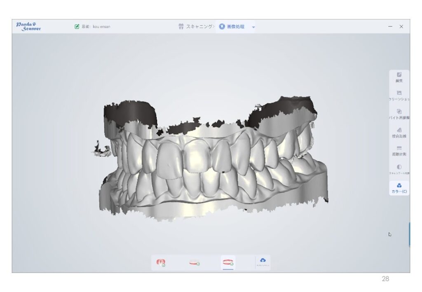Click the cloud upload icon
Screen dimensions: 422x292
(263, 262)
